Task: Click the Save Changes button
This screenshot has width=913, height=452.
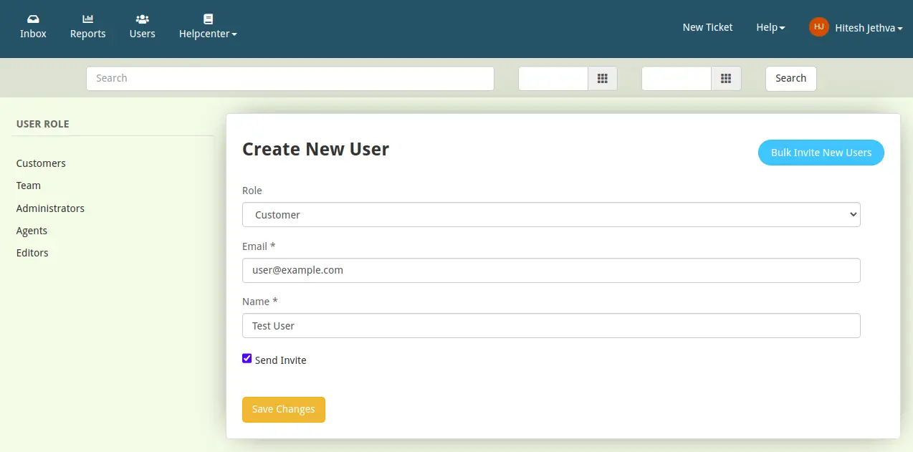Action: [x=284, y=410]
